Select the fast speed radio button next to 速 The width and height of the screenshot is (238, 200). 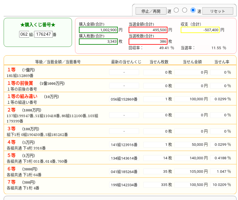tap(193, 10)
